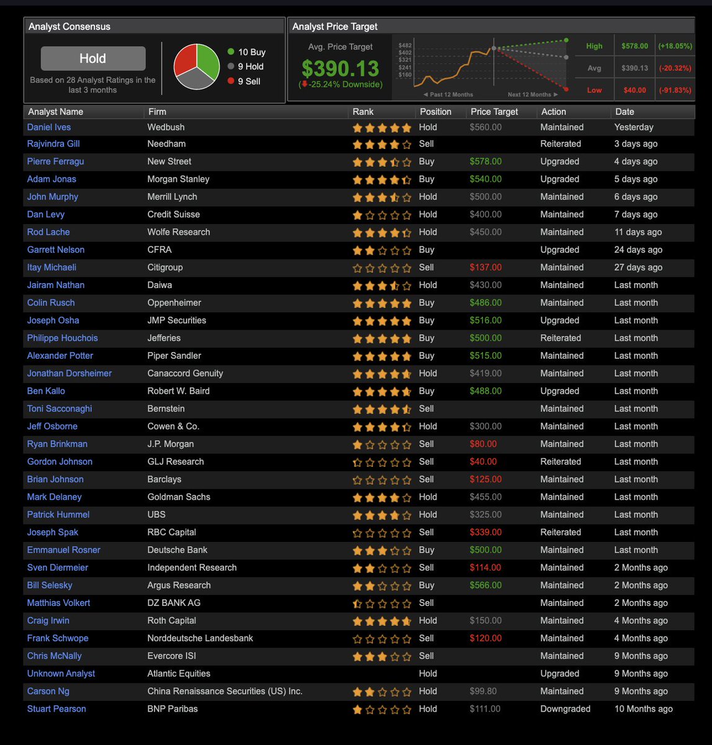Screen dimensions: 712x745
Task: Click Dan Levy's one-star rating
Action: pyautogui.click(x=382, y=215)
